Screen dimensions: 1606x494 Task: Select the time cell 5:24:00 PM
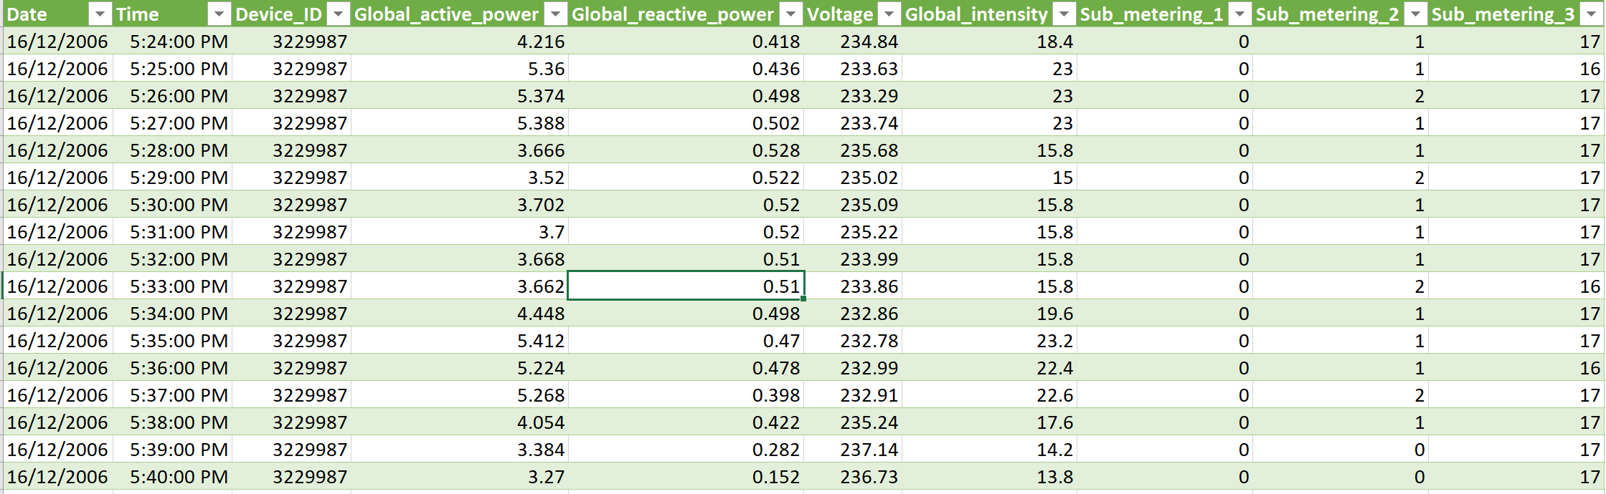[x=172, y=42]
